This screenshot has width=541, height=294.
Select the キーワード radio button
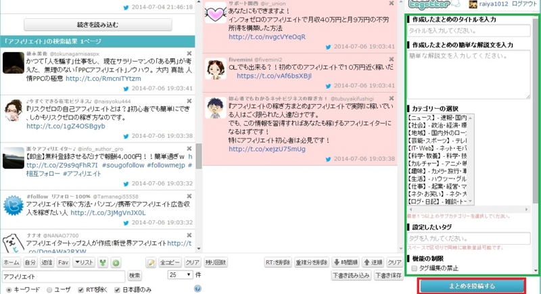(x=9, y=290)
